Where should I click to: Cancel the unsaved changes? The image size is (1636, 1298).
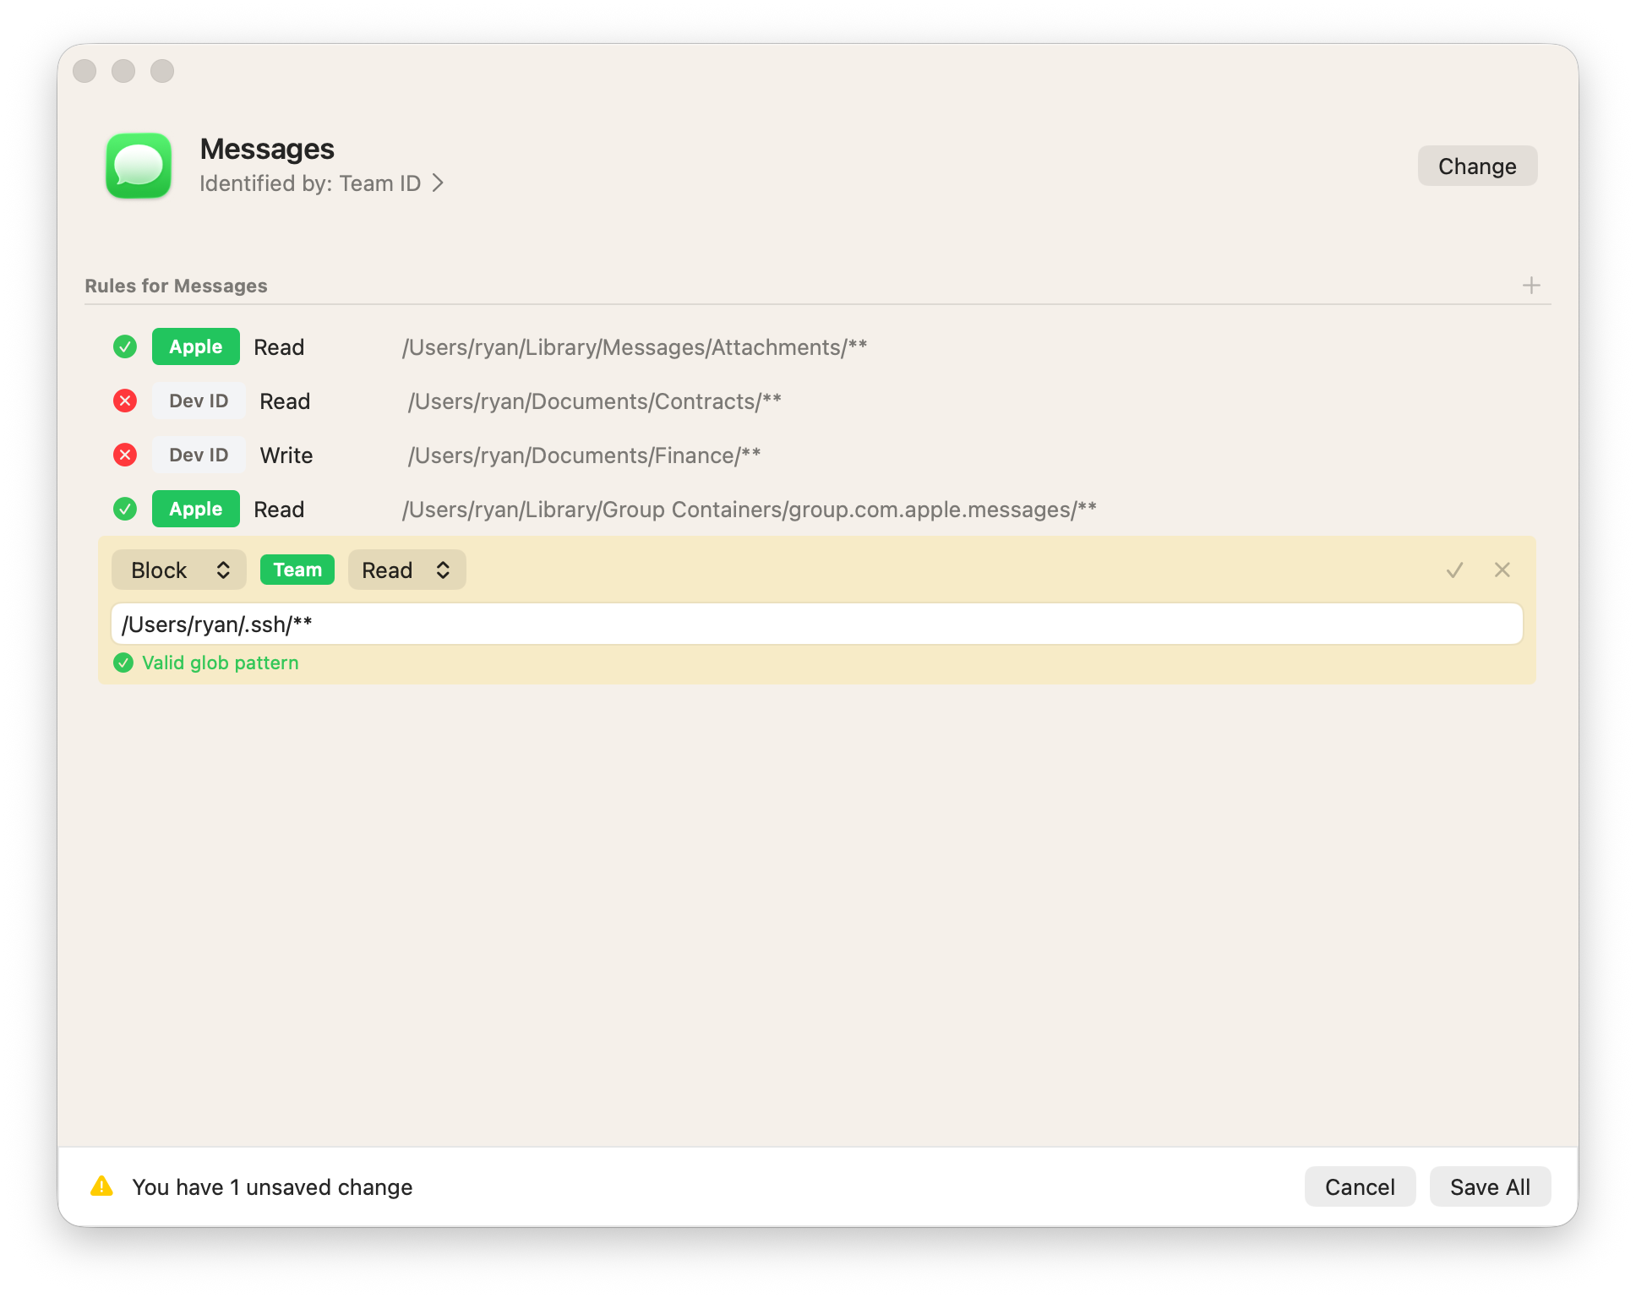tap(1359, 1186)
